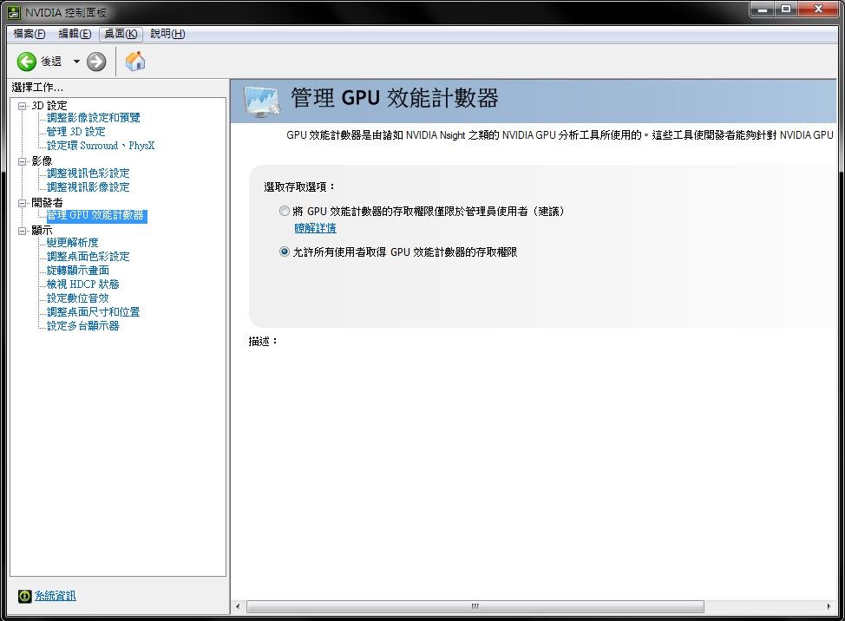
Task: Collapse the 顯示 tree node
Action: click(x=23, y=231)
